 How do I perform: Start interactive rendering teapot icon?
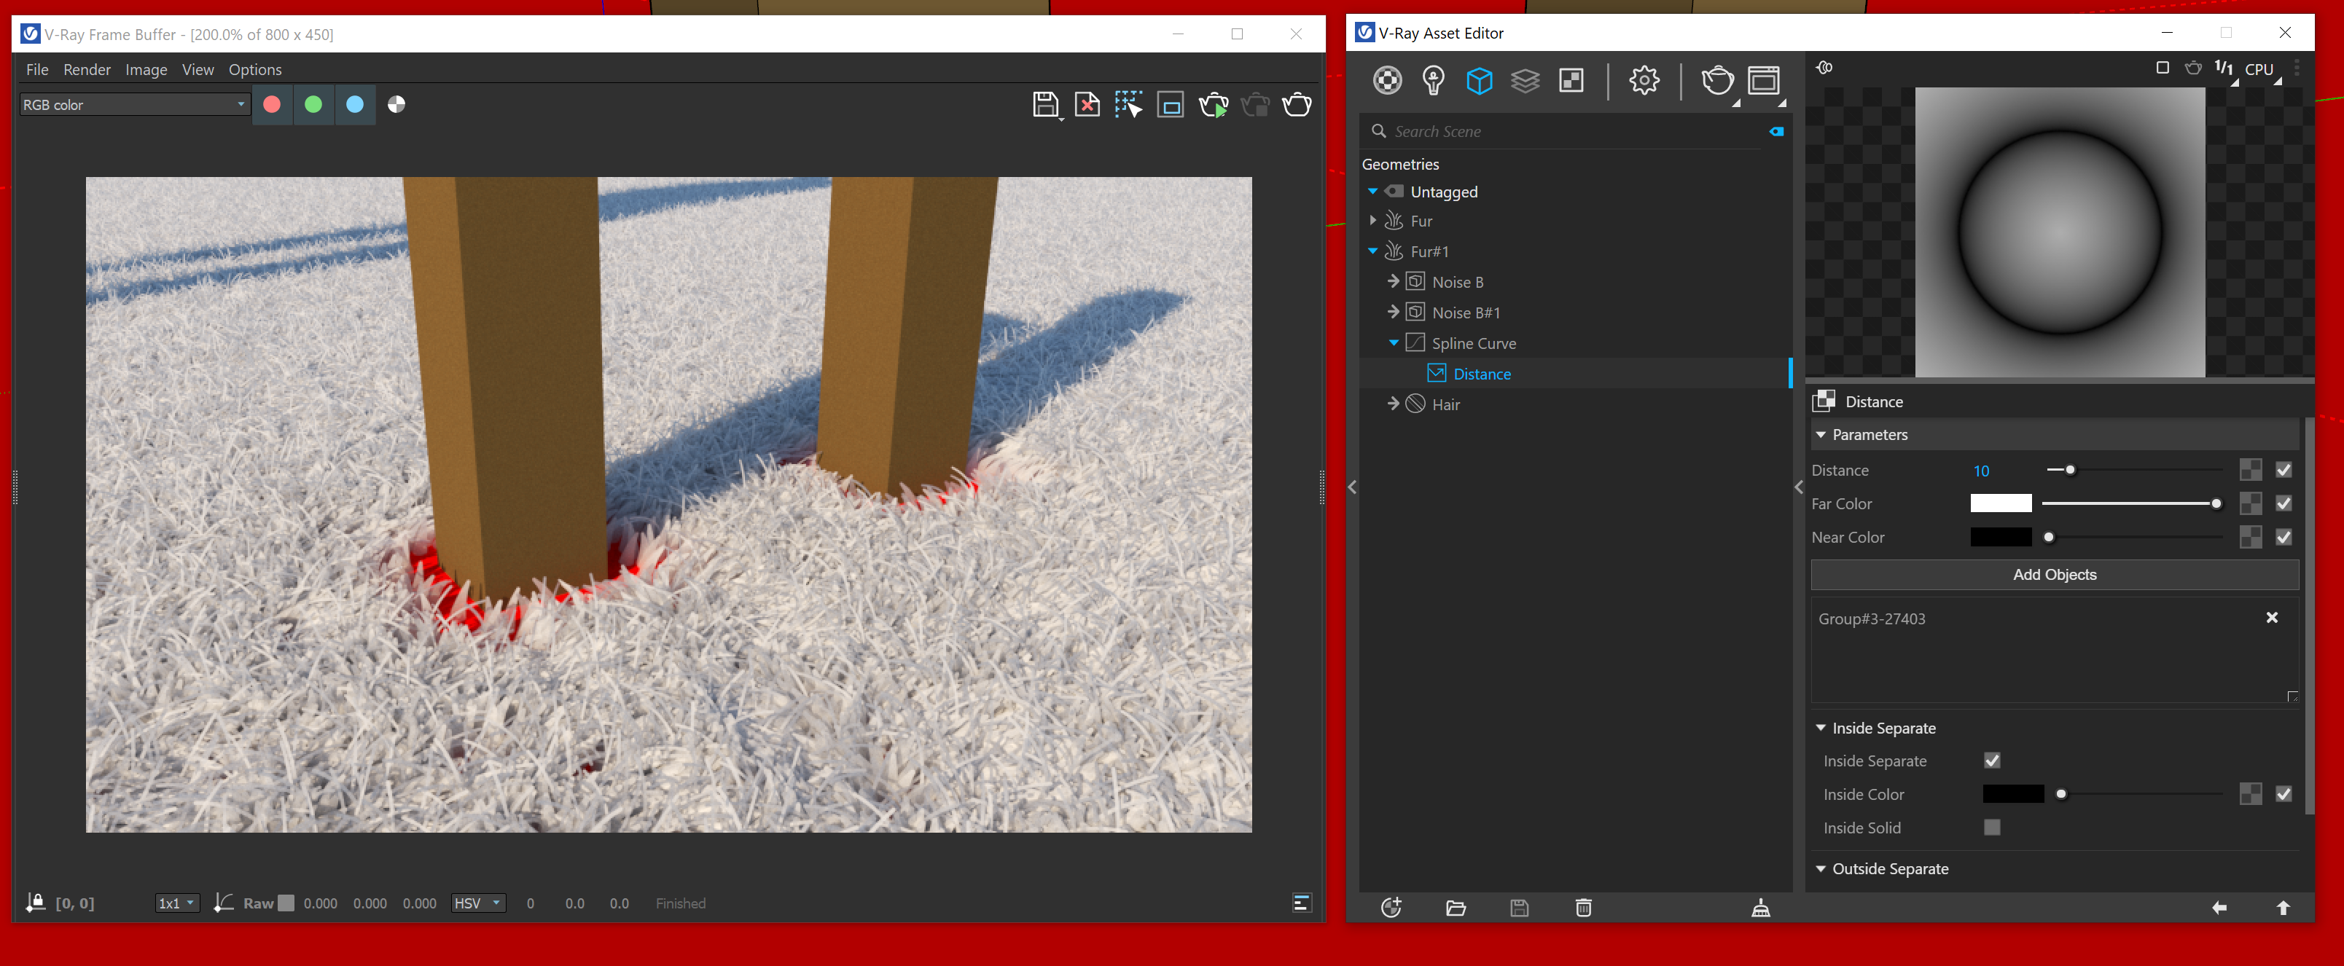click(1213, 106)
